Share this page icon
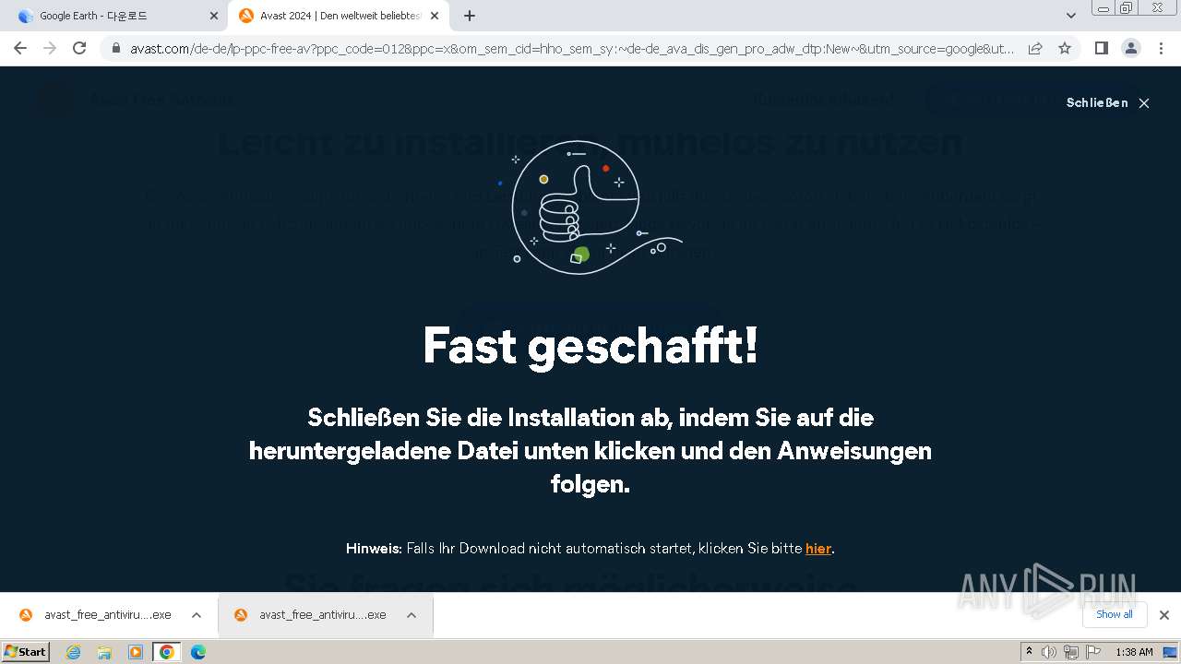 pyautogui.click(x=1035, y=48)
